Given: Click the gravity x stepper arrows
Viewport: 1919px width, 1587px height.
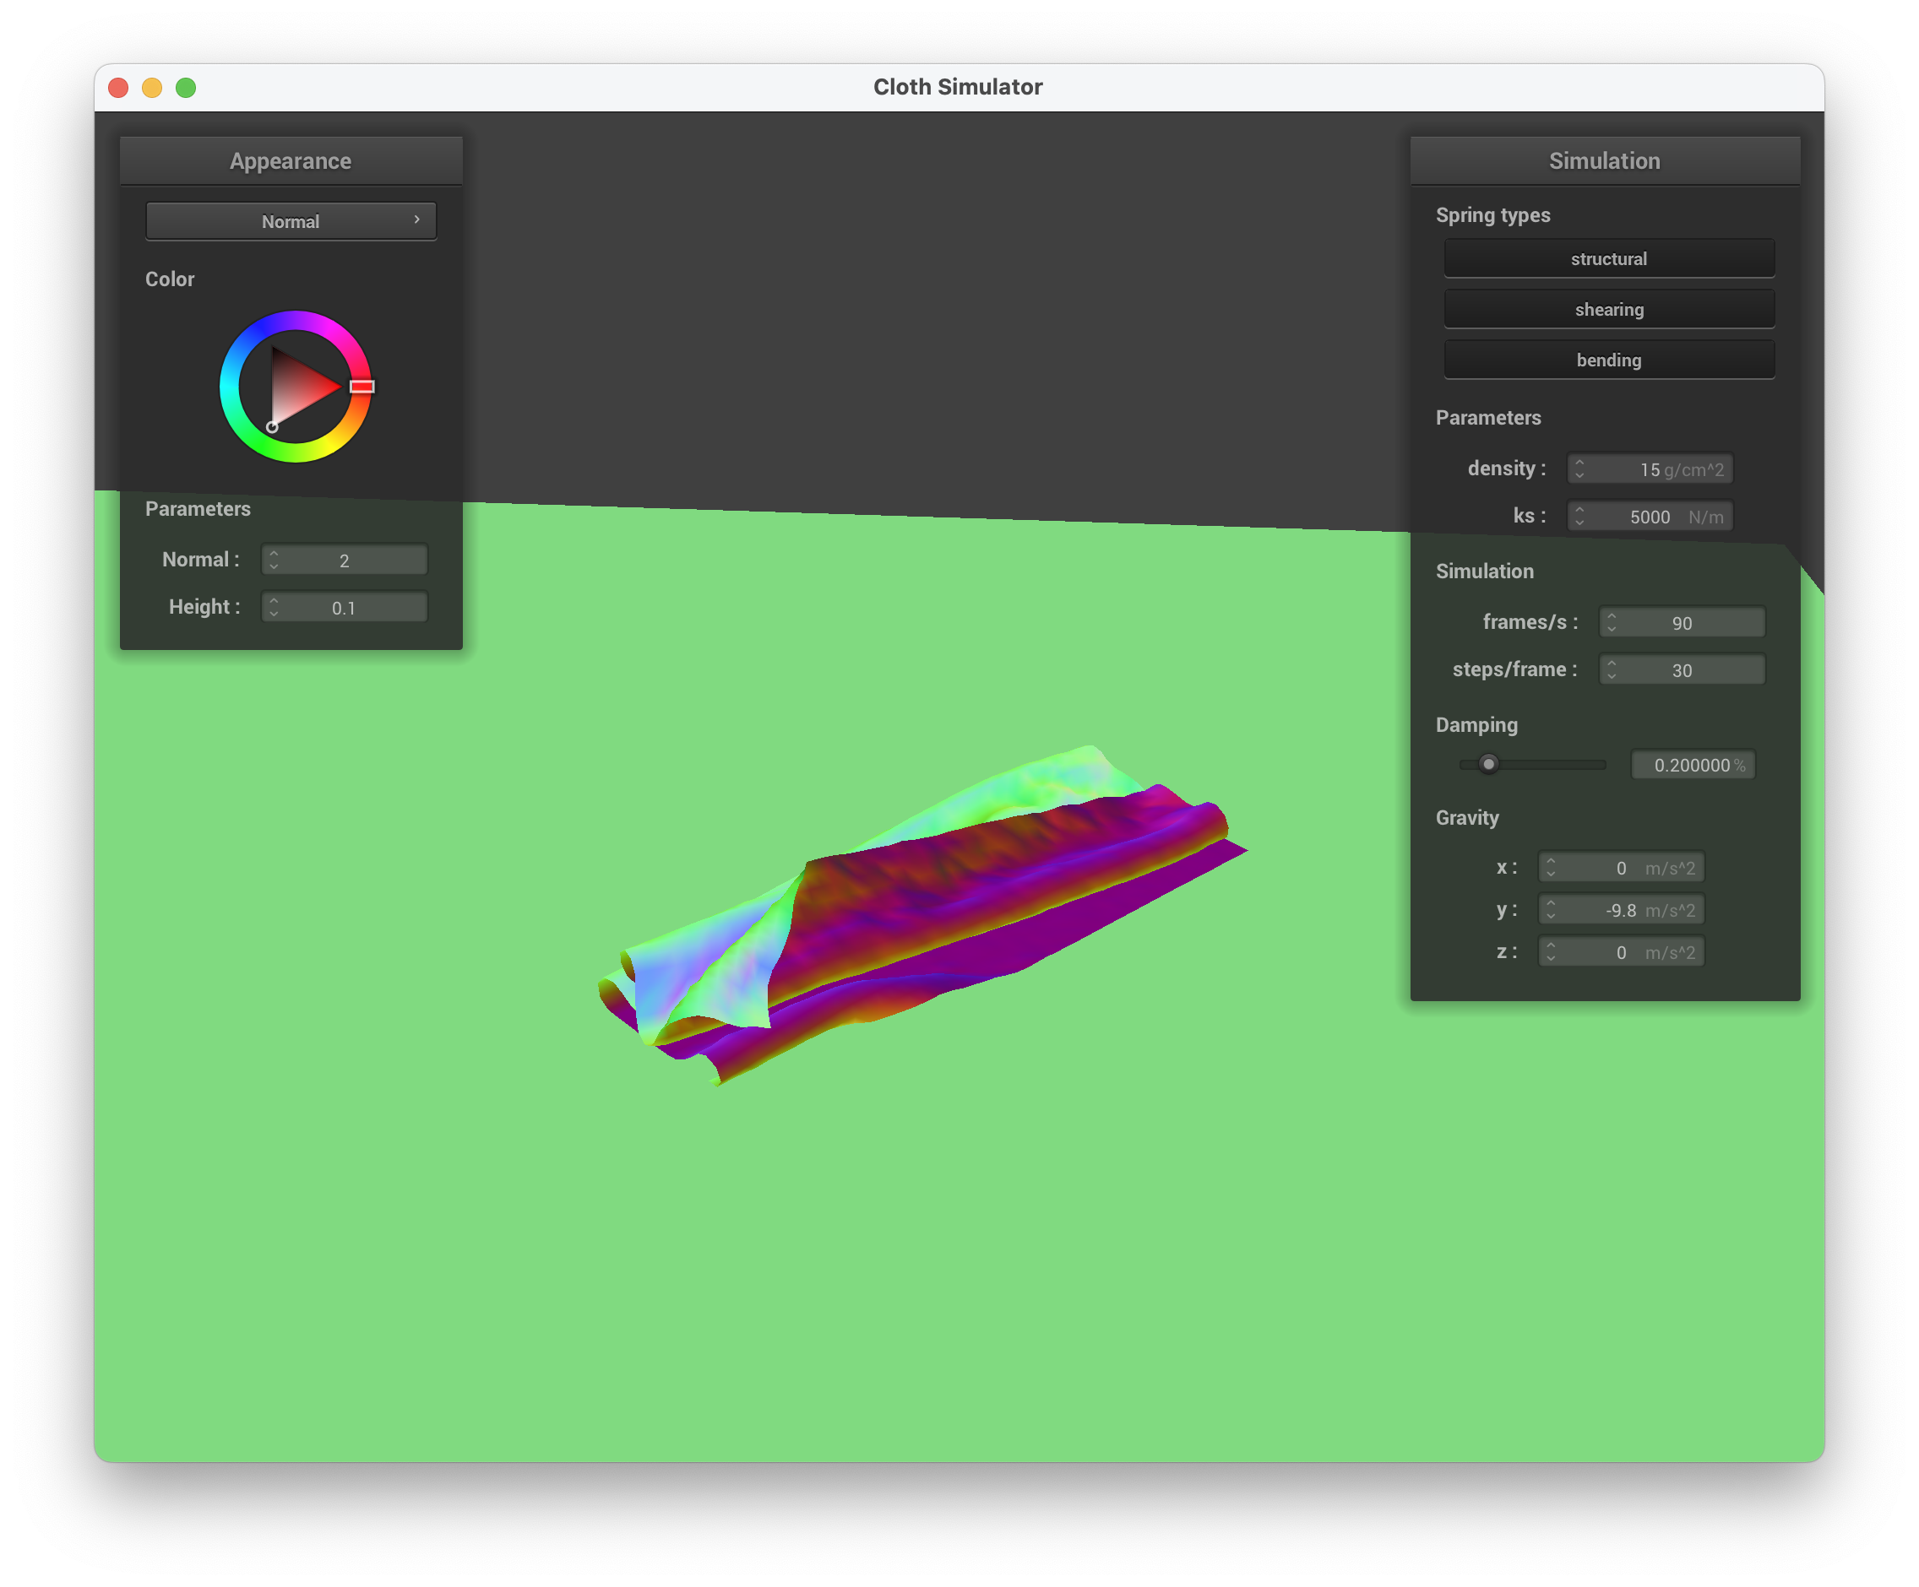Looking at the screenshot, I should point(1550,868).
